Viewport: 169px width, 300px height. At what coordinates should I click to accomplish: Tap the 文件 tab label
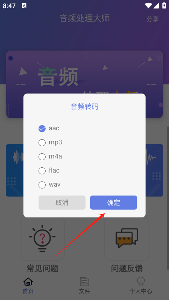[x=84, y=291]
